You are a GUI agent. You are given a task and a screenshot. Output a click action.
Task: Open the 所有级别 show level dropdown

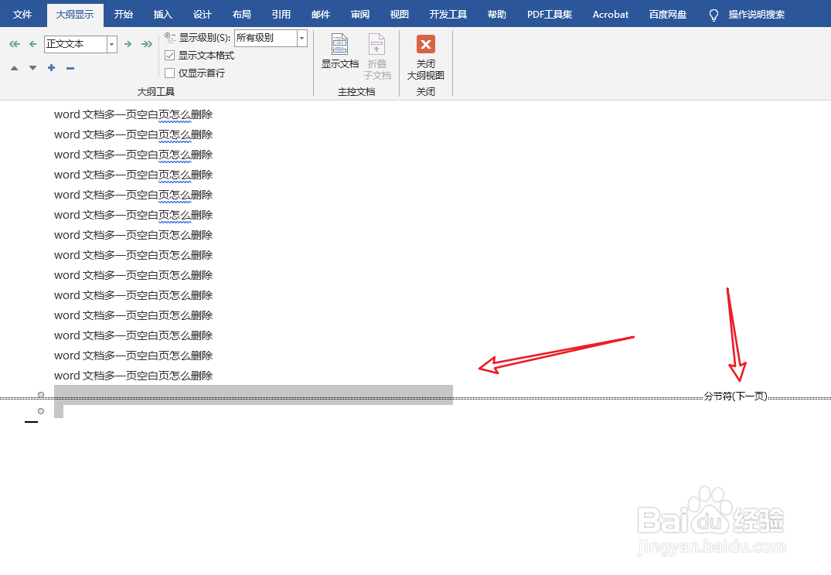pos(302,38)
